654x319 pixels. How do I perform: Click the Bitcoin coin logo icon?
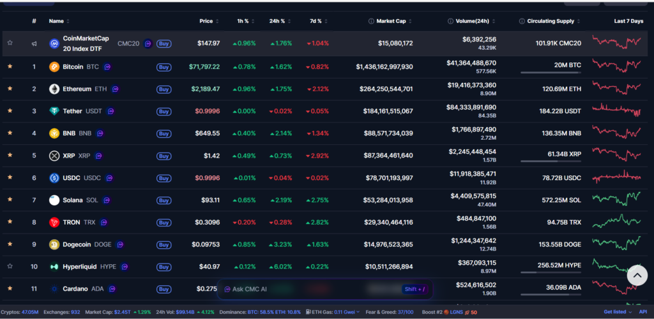point(54,66)
